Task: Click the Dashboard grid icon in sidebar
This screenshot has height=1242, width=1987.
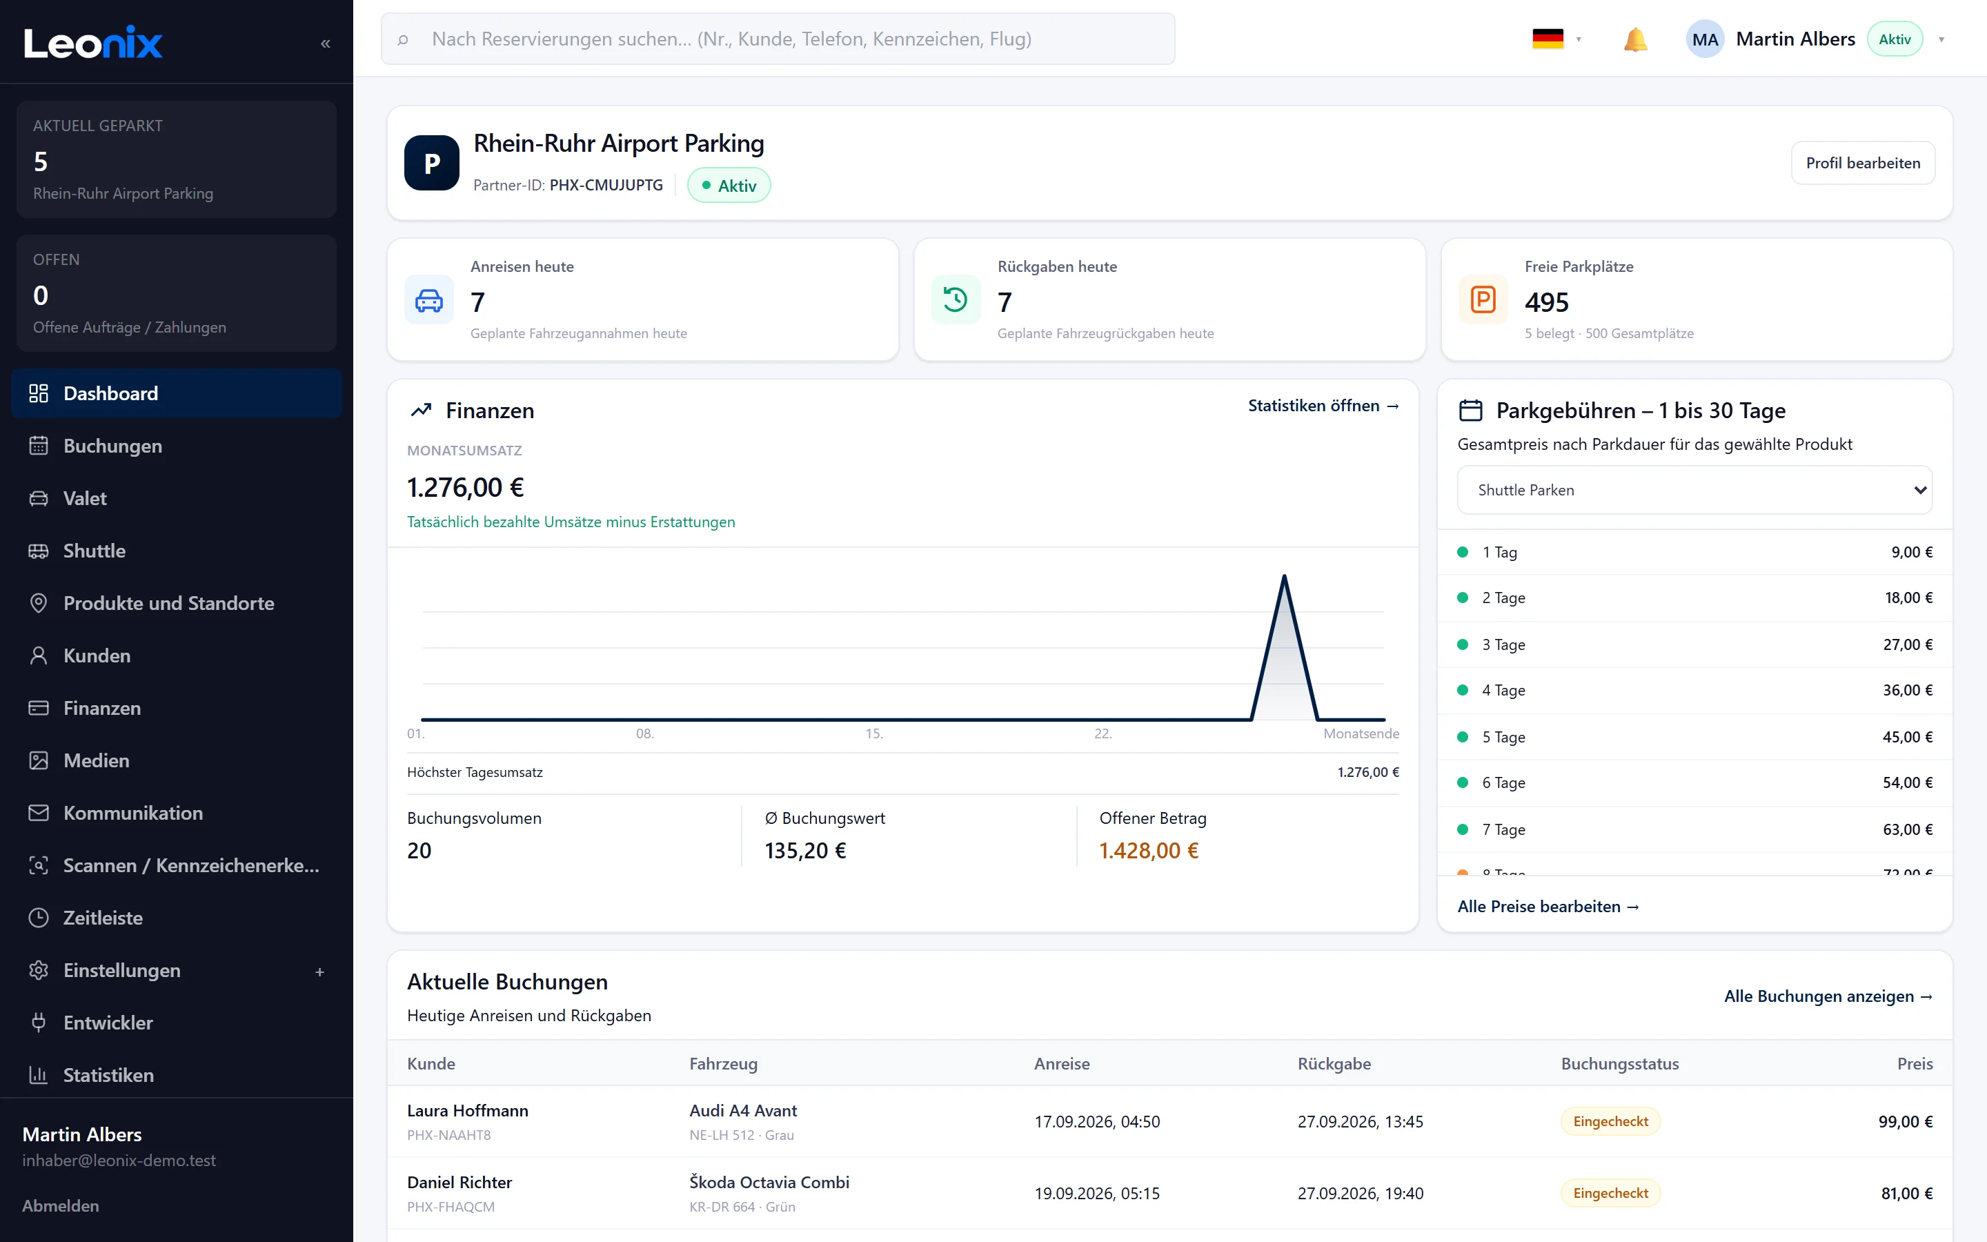Action: pyautogui.click(x=39, y=393)
